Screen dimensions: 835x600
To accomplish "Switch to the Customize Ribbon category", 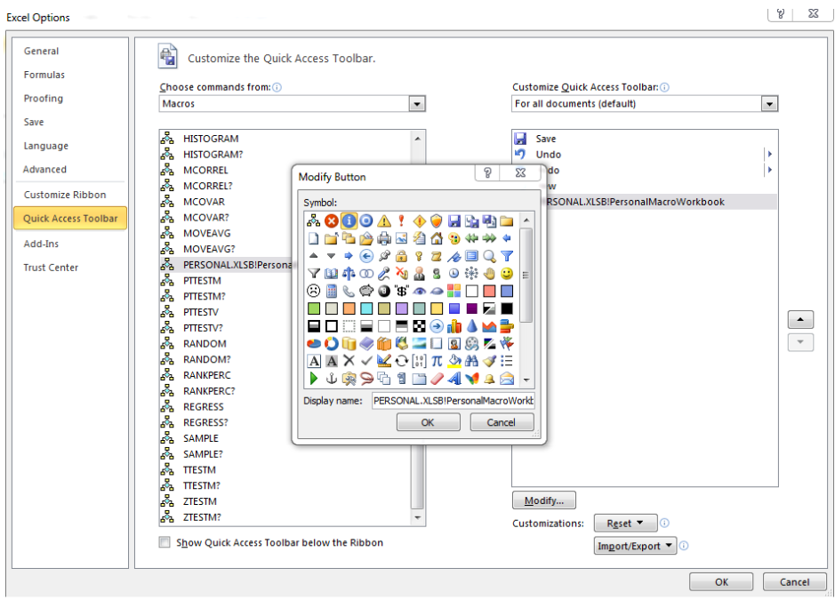I will click(x=65, y=195).
